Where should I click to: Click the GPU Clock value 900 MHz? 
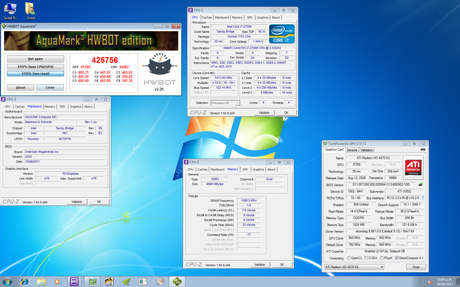(x=354, y=238)
